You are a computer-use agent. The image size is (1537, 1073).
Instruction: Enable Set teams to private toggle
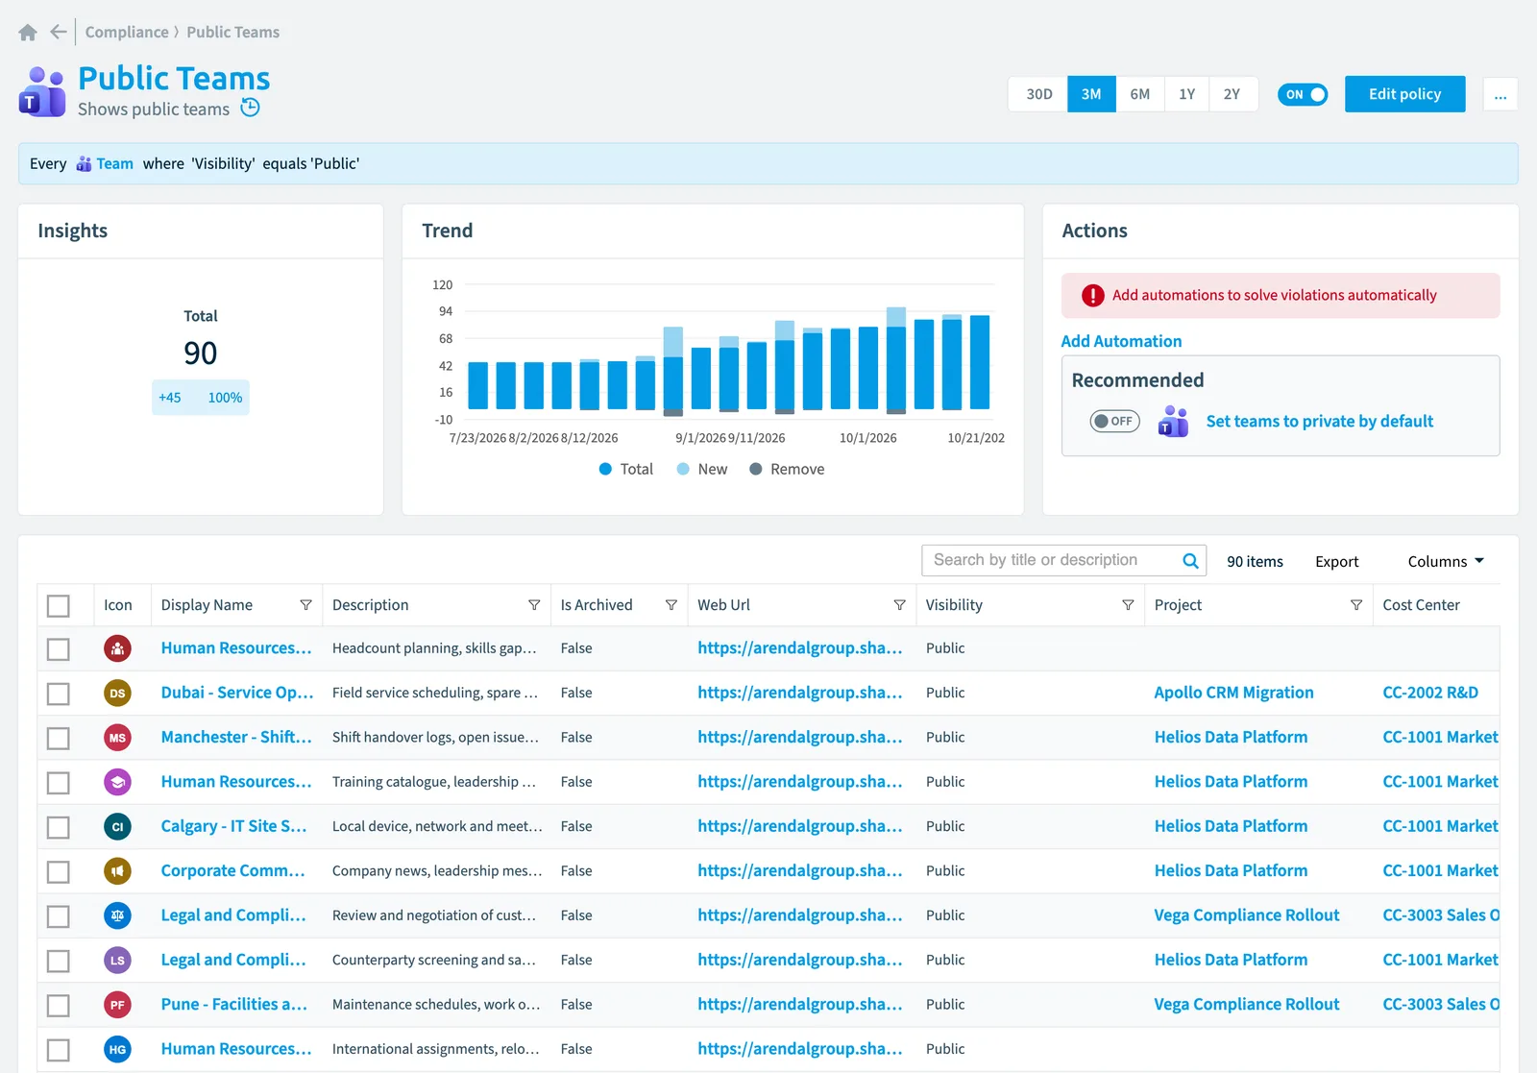pos(1114,421)
